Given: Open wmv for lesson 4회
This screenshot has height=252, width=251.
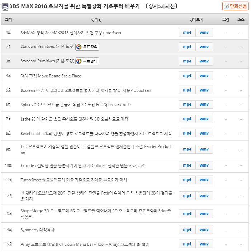Looking at the screenshot, I should pos(204,76).
